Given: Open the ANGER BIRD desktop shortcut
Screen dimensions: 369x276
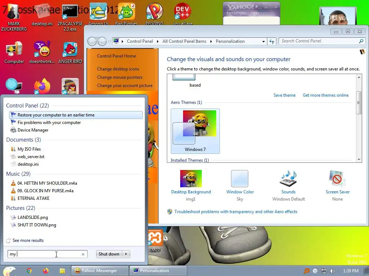Looking at the screenshot, I should pyautogui.click(x=70, y=52).
